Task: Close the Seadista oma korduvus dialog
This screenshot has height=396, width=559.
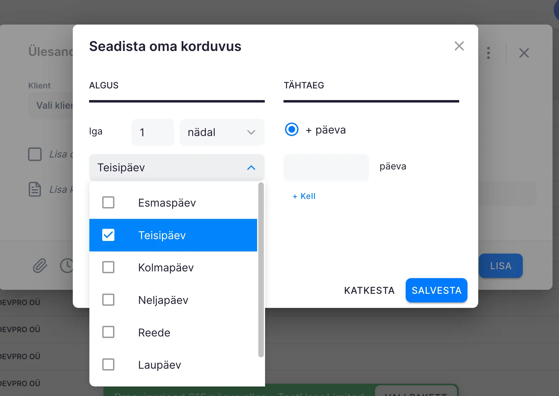Action: point(459,46)
